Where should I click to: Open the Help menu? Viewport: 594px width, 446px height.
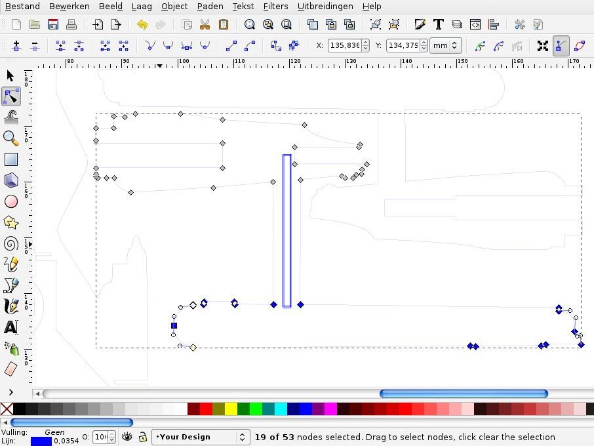372,7
